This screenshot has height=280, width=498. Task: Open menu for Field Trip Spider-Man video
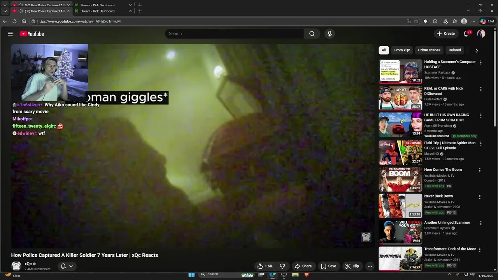pyautogui.click(x=481, y=143)
